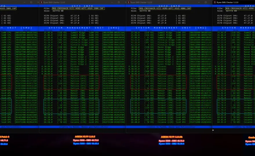Click the 11 KB Summit Ridge row in 3904.CAP window
The image size is (255, 156).
click(x=84, y=37)
